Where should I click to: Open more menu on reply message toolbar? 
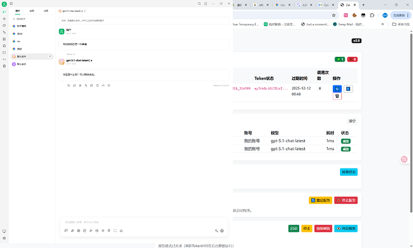pos(109,85)
